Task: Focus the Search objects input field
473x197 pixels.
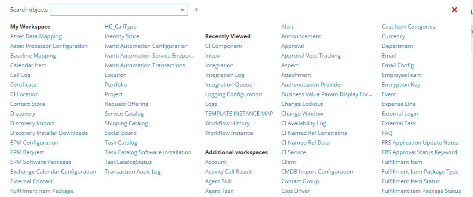Action: 115,10
